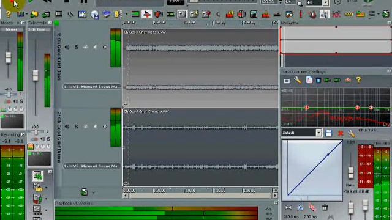
Task: Mute the Oh Good Grief Drums track speaker
Action: 67,127
